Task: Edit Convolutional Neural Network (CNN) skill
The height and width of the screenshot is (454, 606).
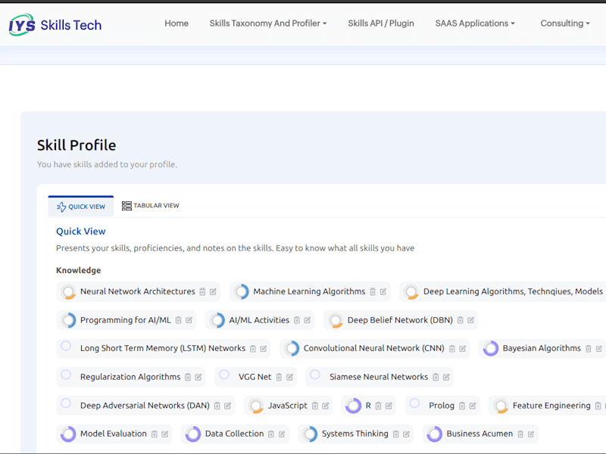Action: click(463, 349)
